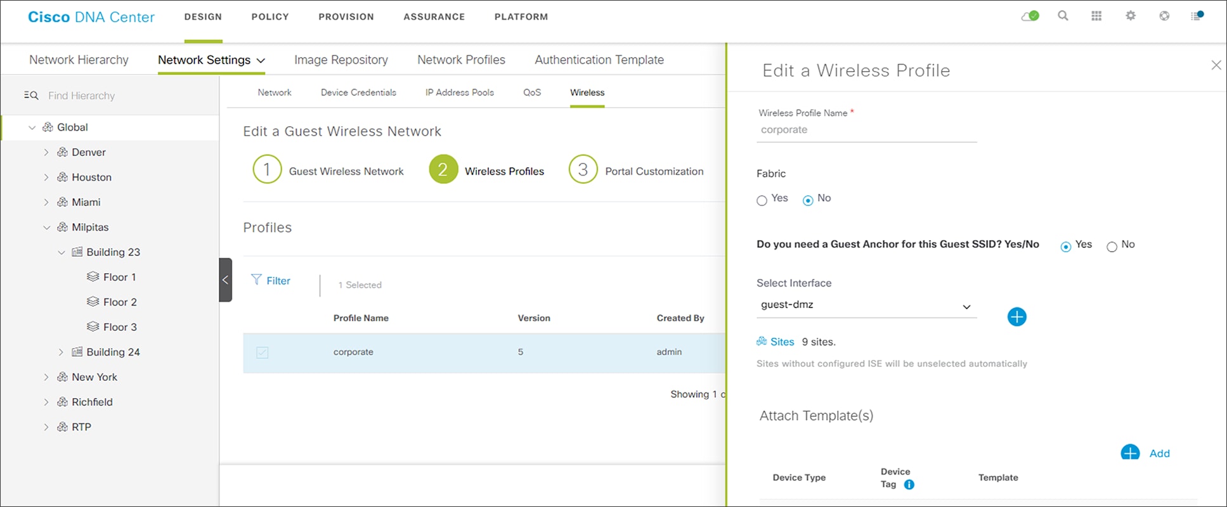Screen dimensions: 1227x507
Task: Switch to IP Address Pools sub-tab
Action: [x=460, y=93]
